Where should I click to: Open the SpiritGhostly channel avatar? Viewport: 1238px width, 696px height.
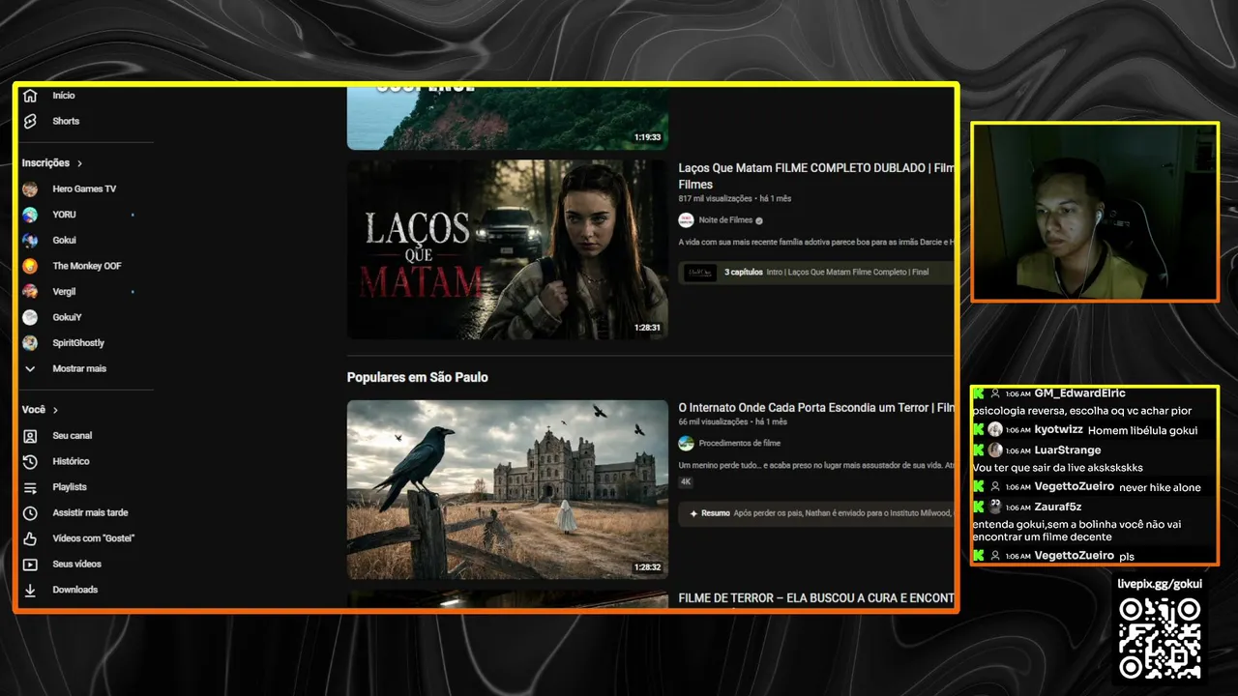[x=30, y=343]
